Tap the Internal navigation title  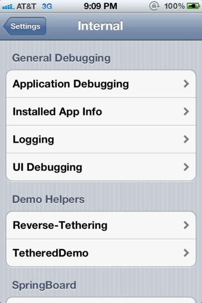[100, 26]
